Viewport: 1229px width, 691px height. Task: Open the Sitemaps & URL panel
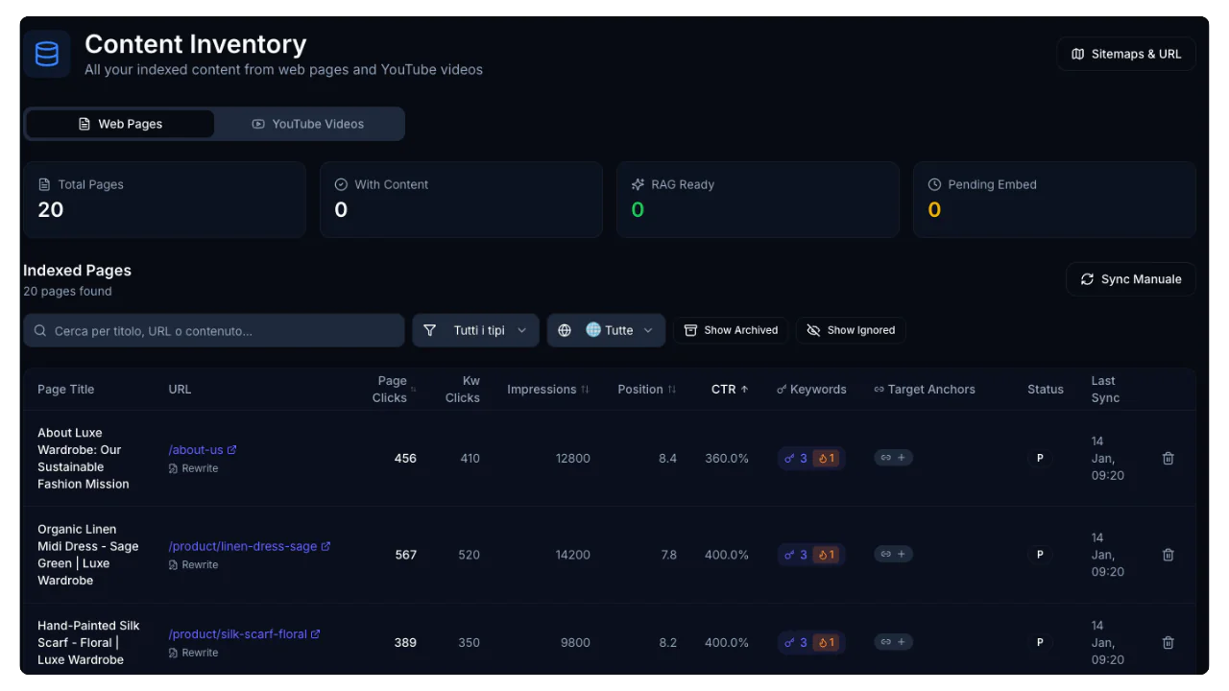pyautogui.click(x=1125, y=54)
